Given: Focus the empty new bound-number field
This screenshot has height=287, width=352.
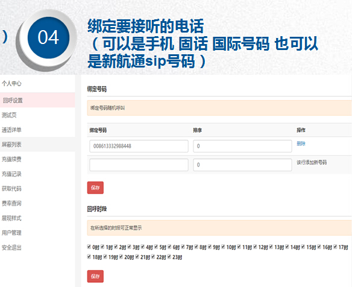Looking at the screenshot, I should pos(139,165).
